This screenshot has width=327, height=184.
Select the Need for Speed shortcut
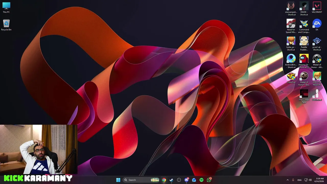click(291, 26)
